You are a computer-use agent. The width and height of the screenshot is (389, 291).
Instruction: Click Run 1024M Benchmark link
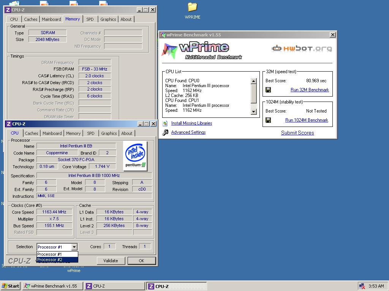coord(307,120)
